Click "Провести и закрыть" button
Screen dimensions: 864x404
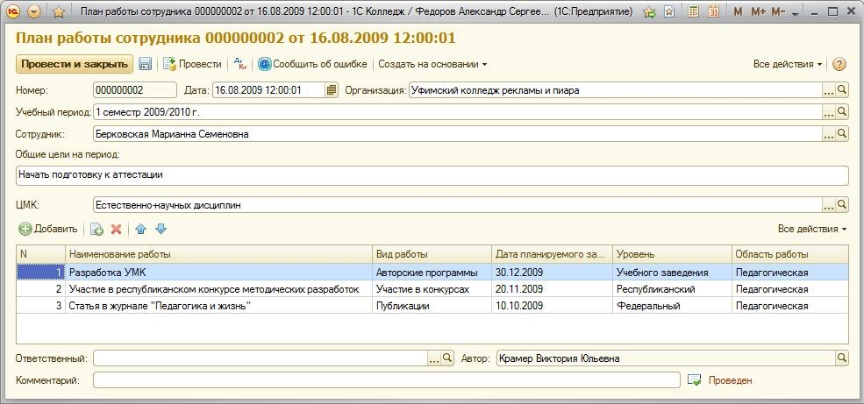[75, 64]
